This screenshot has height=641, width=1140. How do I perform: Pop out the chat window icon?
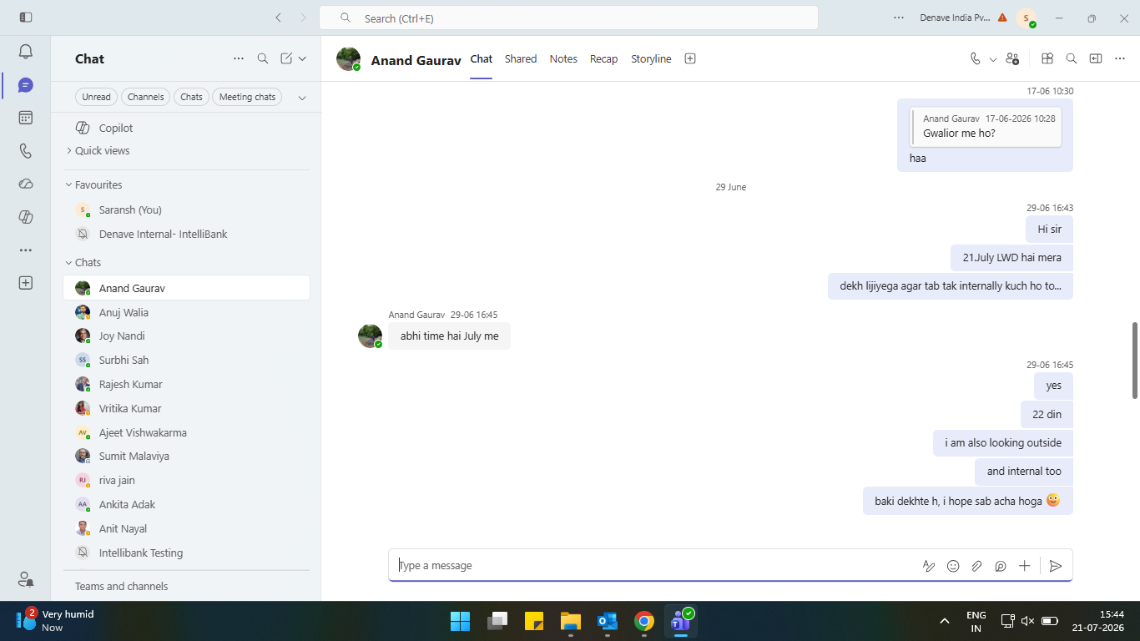1096,58
